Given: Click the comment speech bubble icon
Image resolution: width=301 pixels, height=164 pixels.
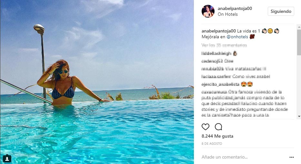Looking at the screenshot, I should pyautogui.click(x=218, y=127).
